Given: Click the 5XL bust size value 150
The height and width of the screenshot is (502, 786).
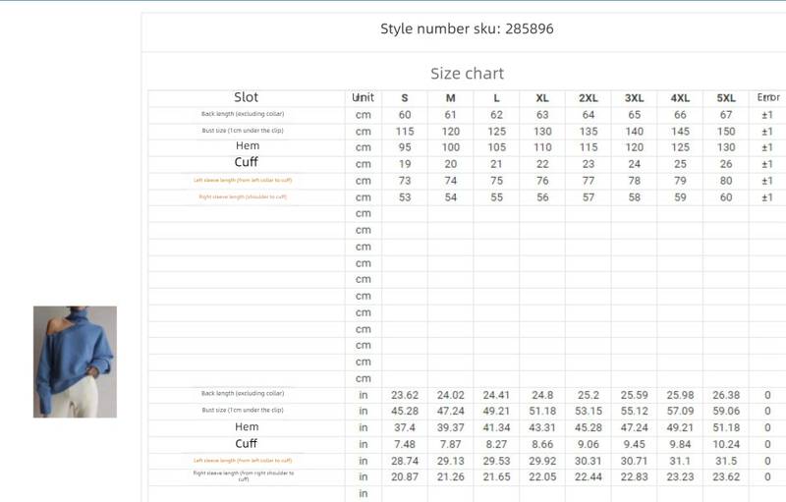Looking at the screenshot, I should coord(726,131).
